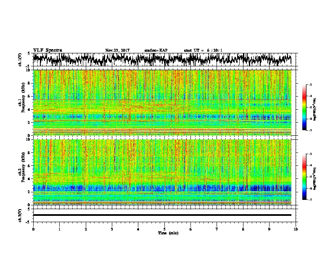Screen dimensions: 333x257
Task: Click the ch.2 spectrogram "6" kHz tick label
Action: coord(30,166)
